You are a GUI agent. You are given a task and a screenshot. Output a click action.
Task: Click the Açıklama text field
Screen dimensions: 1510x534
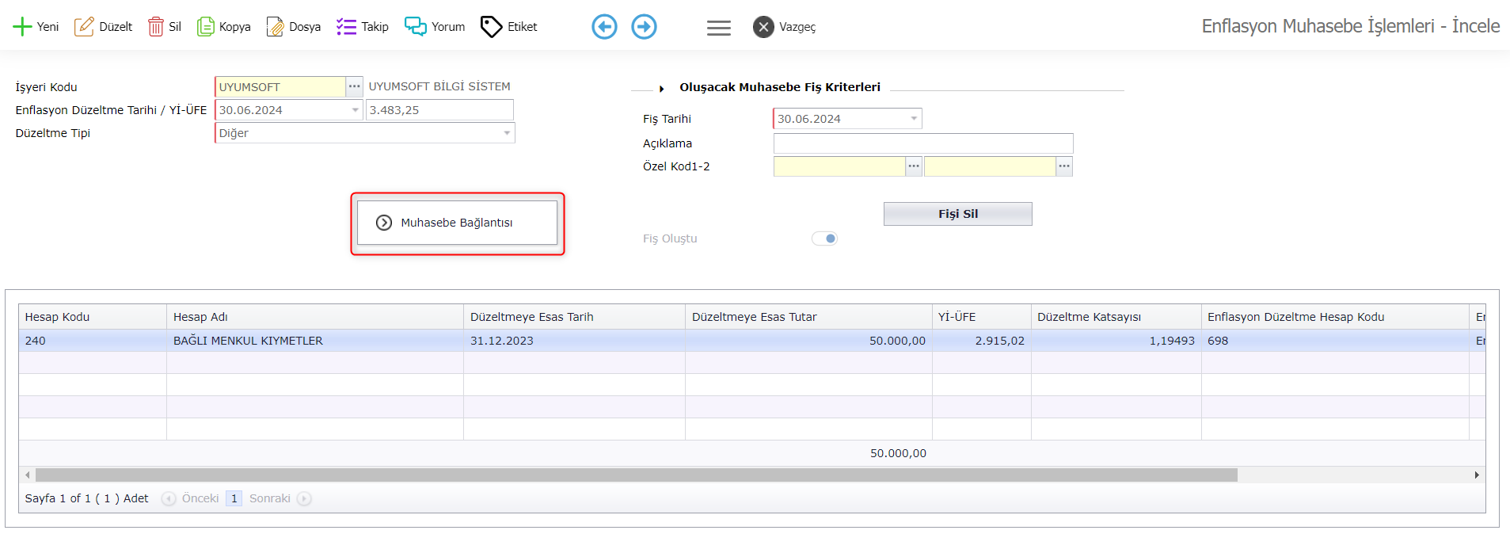pos(923,143)
